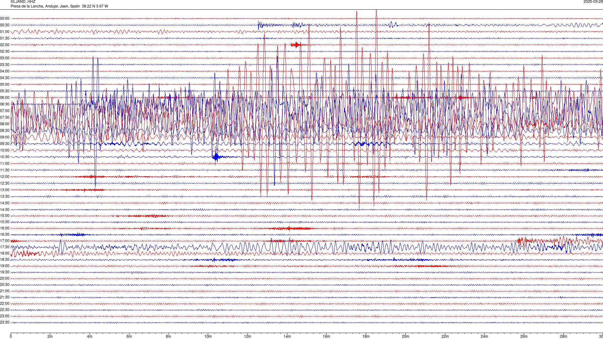The image size is (603, 339).
Task: Select the 12:30 trace time label
Action: click(5, 183)
